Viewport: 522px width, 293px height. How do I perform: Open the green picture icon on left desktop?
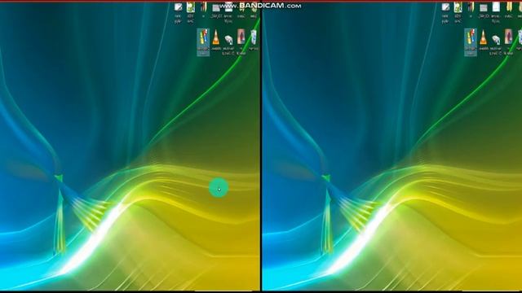tap(190, 7)
